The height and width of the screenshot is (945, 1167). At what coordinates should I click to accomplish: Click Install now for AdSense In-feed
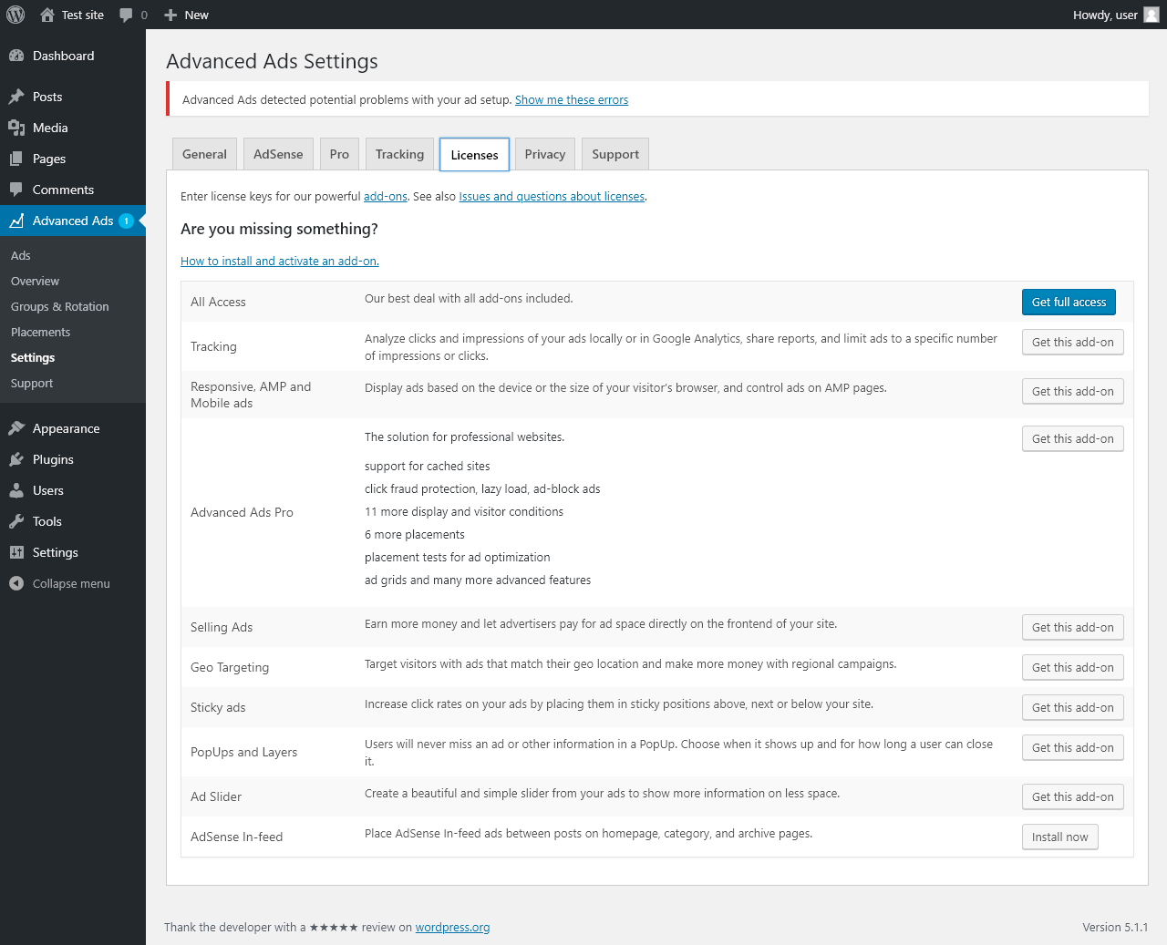click(1059, 837)
